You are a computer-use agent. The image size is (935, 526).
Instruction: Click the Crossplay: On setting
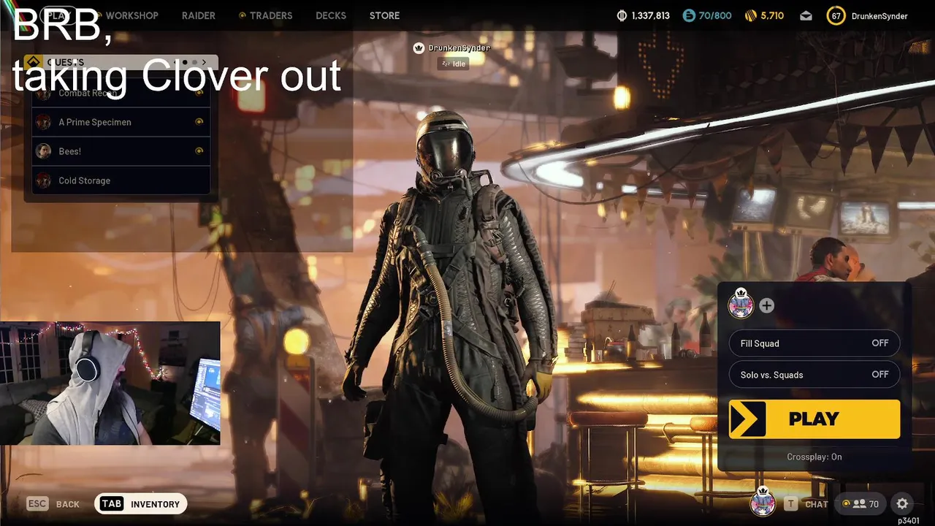(814, 457)
